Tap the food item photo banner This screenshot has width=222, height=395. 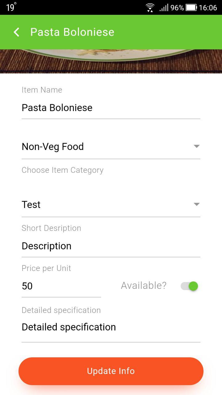[x=111, y=61]
